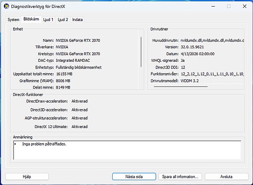Click the driver version 32.0.15.9621 text
253x185 pixels.
pos(192,47)
